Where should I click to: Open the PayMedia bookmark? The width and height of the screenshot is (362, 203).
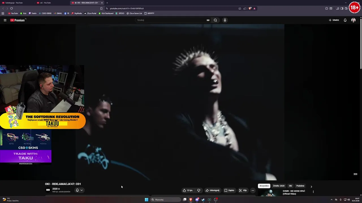pyautogui.click(x=77, y=13)
